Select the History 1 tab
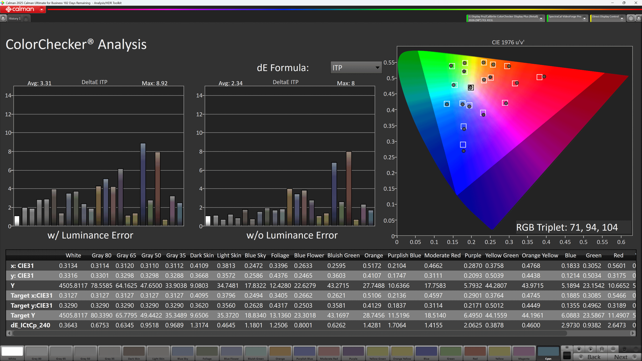The image size is (642, 361). 15,19
